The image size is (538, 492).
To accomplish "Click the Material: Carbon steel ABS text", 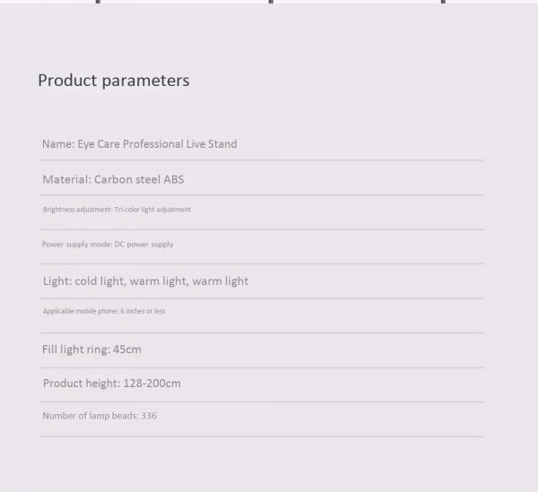I will [x=113, y=179].
